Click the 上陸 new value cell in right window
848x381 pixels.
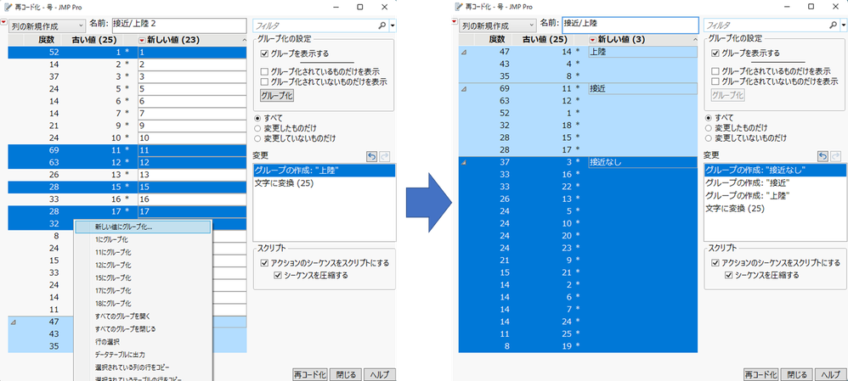642,52
